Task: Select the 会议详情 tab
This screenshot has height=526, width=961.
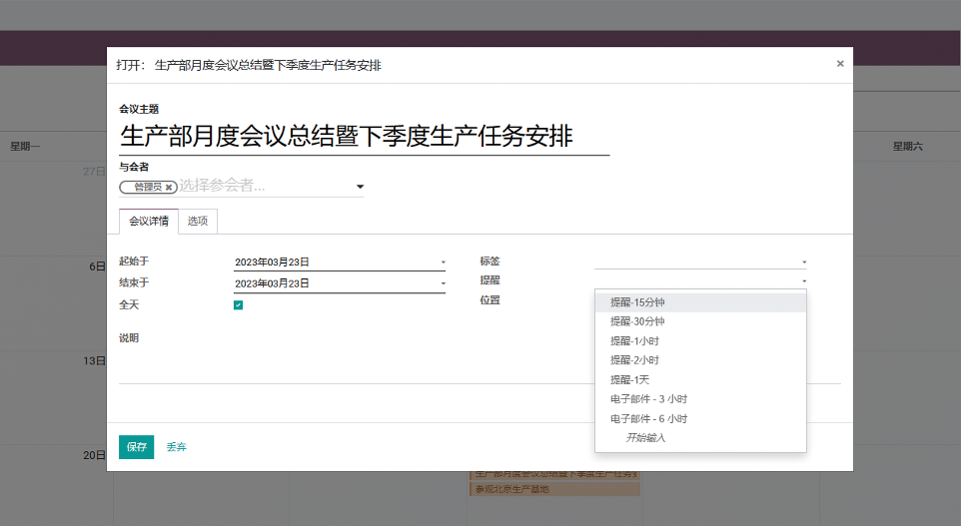Action: pos(149,222)
